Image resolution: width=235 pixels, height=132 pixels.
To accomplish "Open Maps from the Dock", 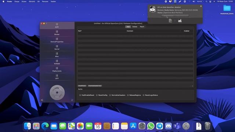I will tap(72, 126).
